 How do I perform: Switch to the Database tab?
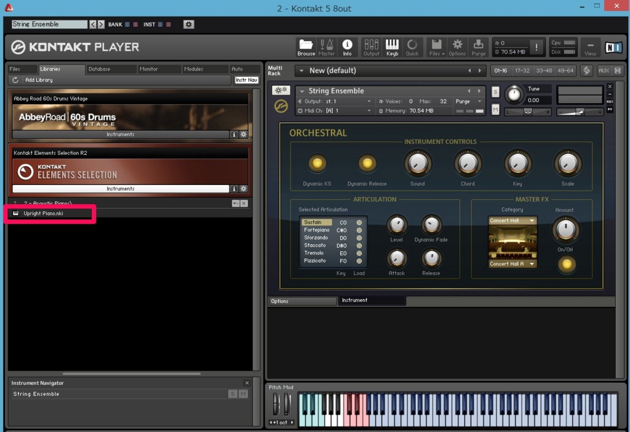click(99, 69)
